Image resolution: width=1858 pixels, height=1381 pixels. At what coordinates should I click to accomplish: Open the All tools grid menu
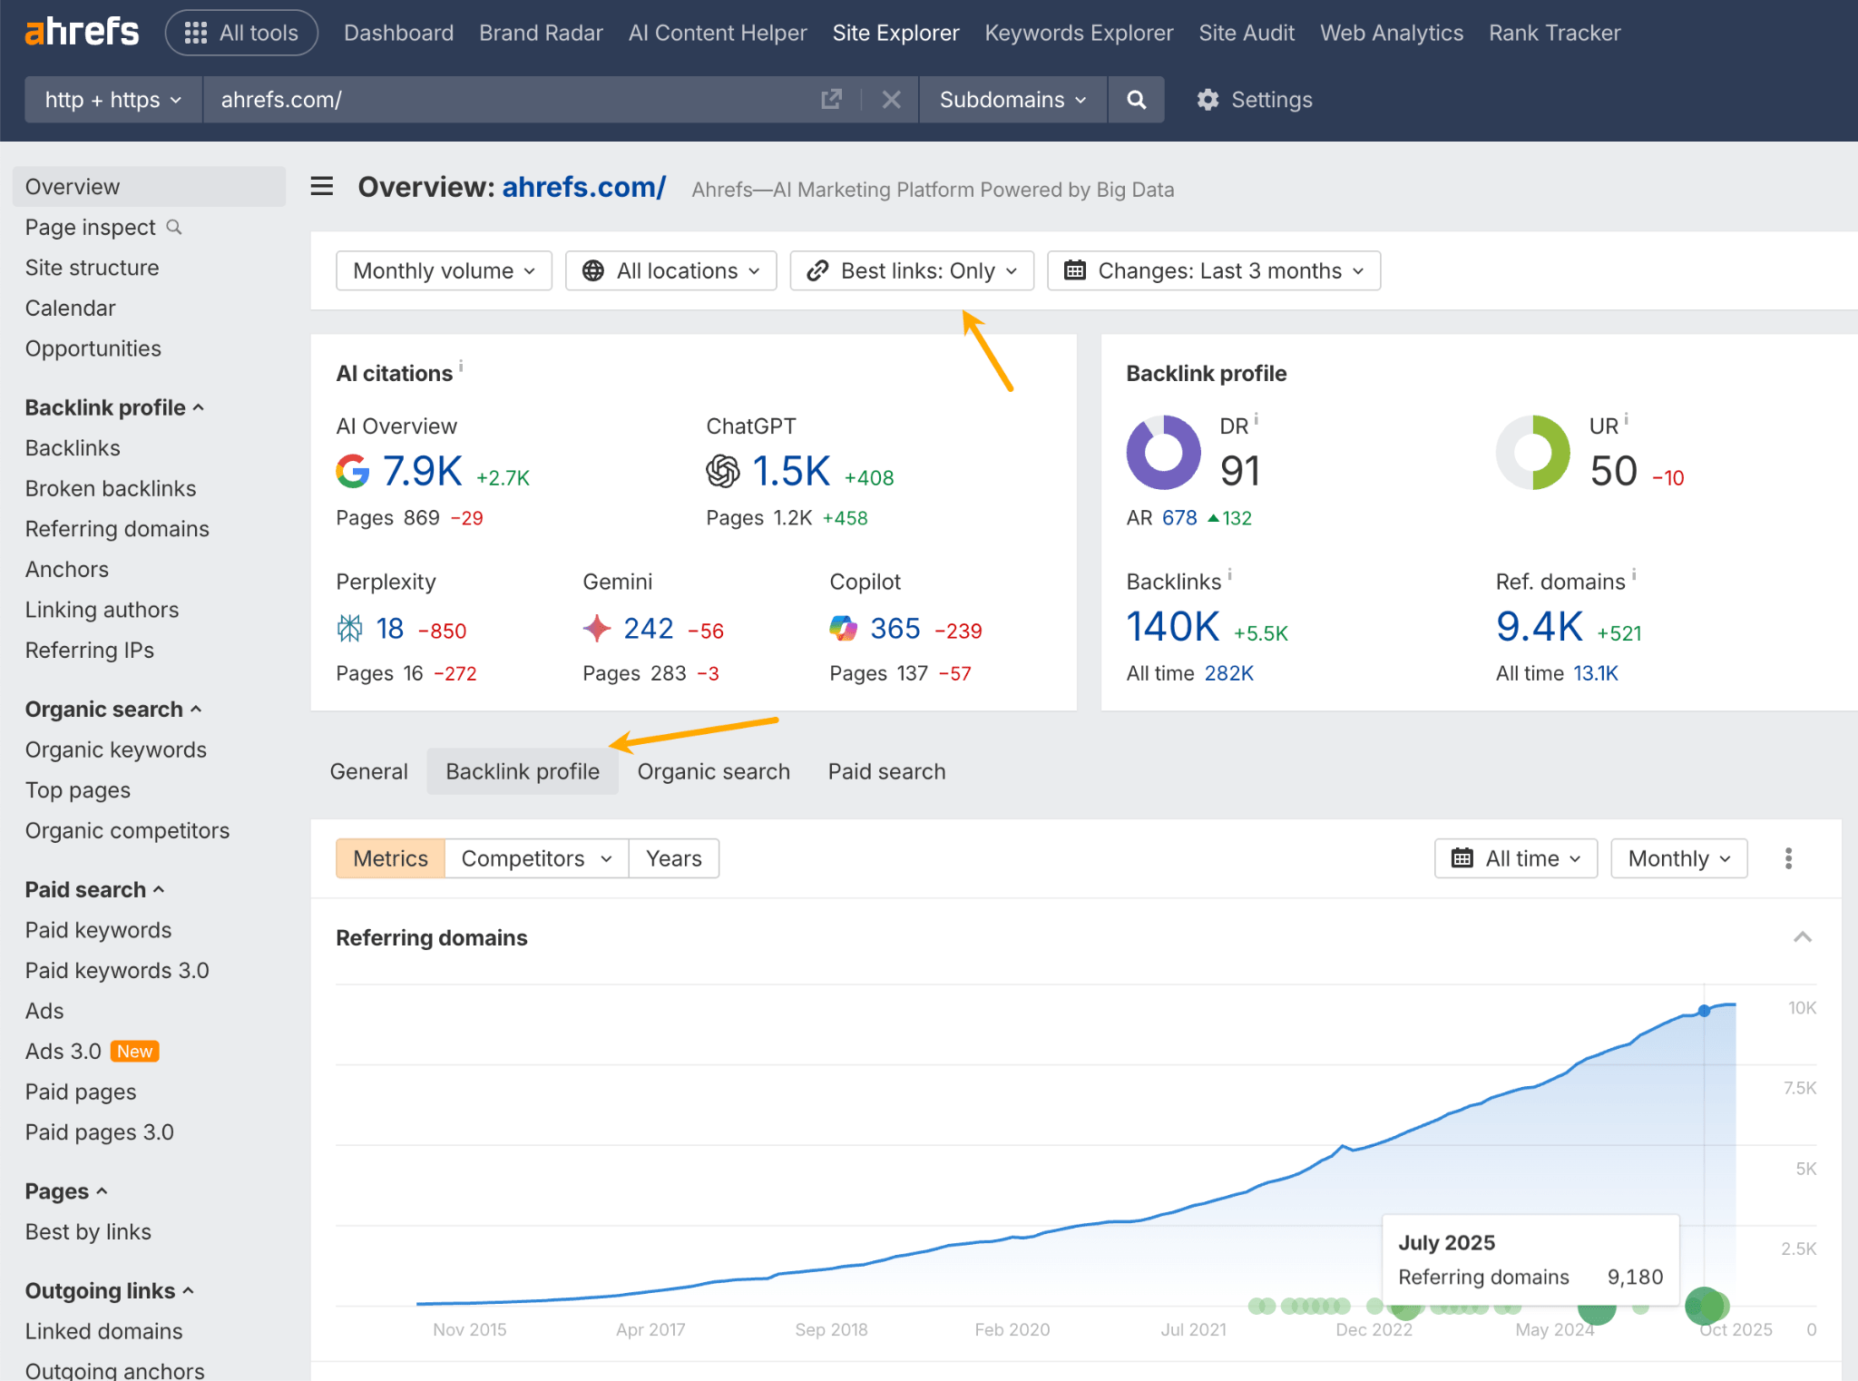pos(240,32)
